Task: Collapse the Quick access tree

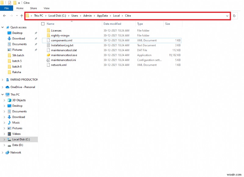Action: click(x=2, y=27)
